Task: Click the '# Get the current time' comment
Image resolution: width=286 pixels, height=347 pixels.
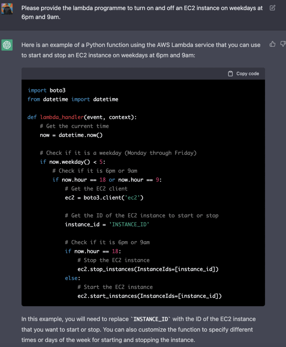Action: tap(74, 126)
